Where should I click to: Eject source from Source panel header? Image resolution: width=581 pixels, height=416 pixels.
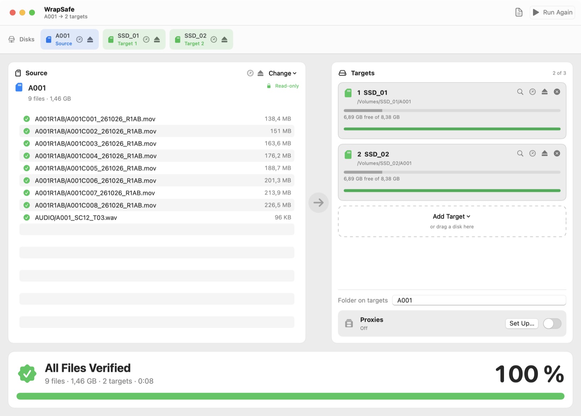[260, 73]
